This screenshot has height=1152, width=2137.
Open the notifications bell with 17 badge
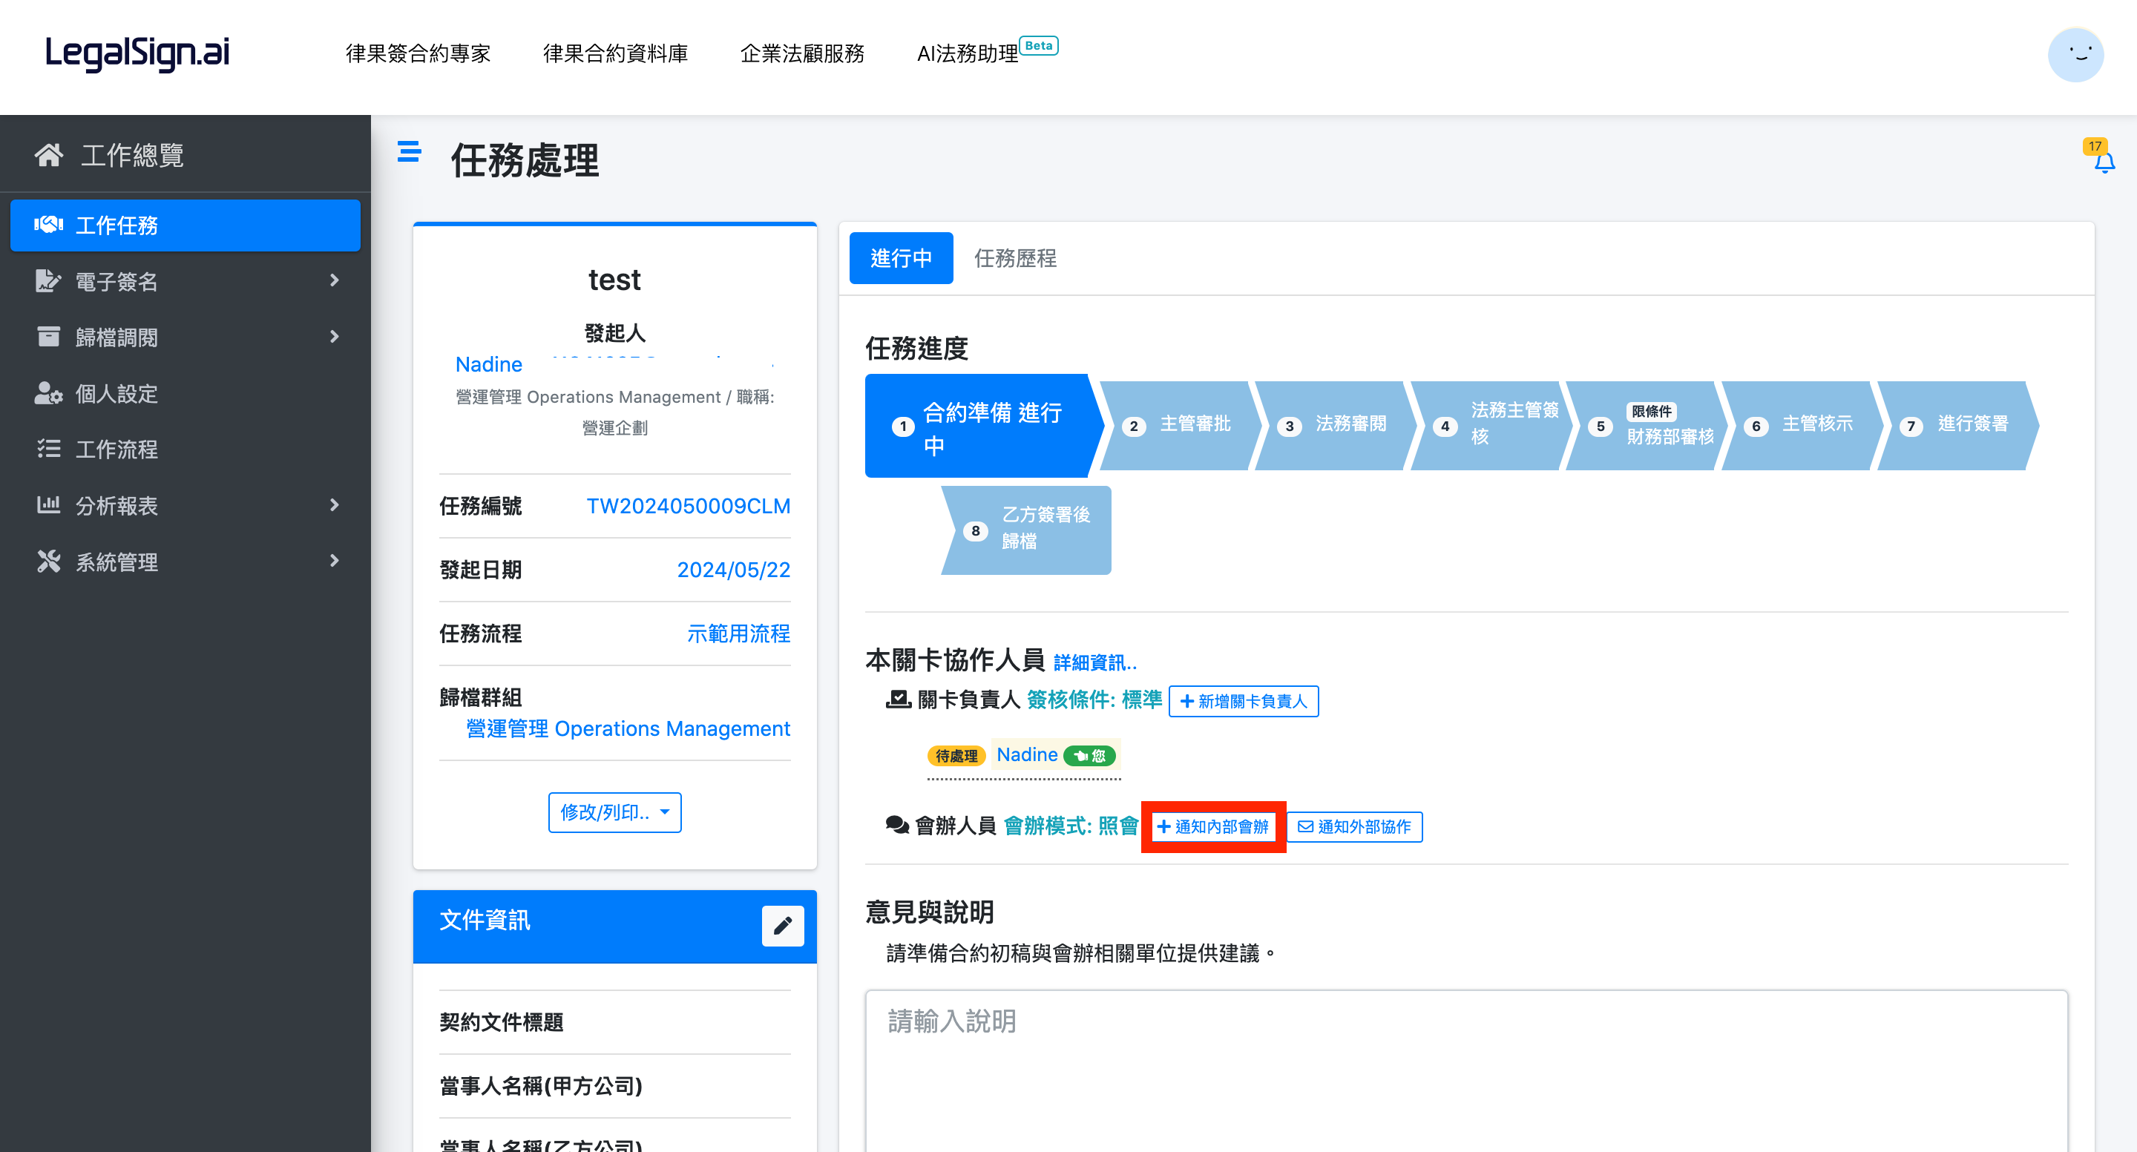point(2103,157)
